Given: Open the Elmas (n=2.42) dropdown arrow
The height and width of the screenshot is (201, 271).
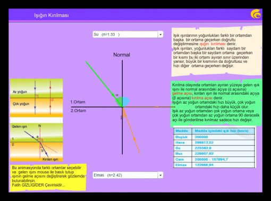Looking at the screenshot, I should [x=160, y=175].
